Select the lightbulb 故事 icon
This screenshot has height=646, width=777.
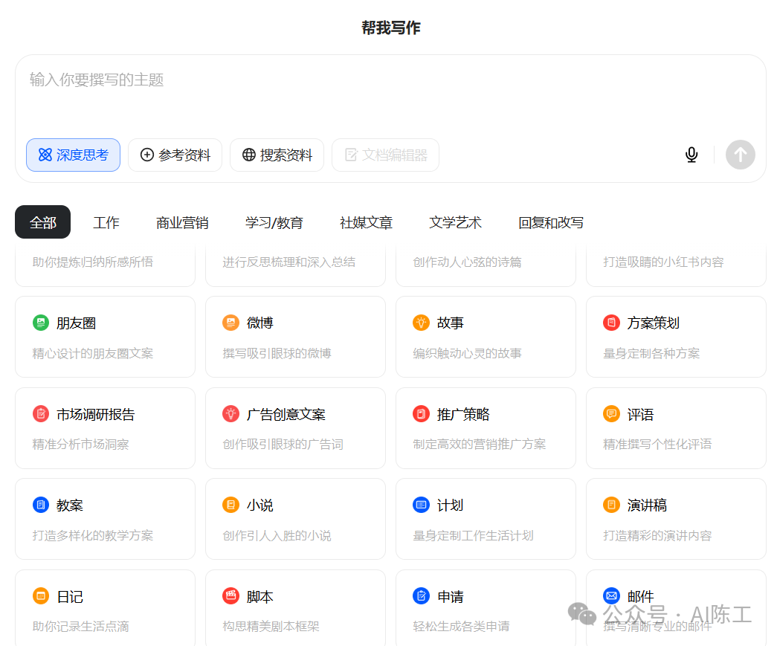421,323
